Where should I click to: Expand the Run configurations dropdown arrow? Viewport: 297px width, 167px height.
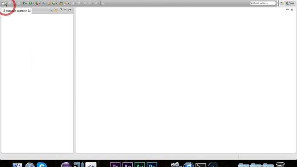(33, 3)
